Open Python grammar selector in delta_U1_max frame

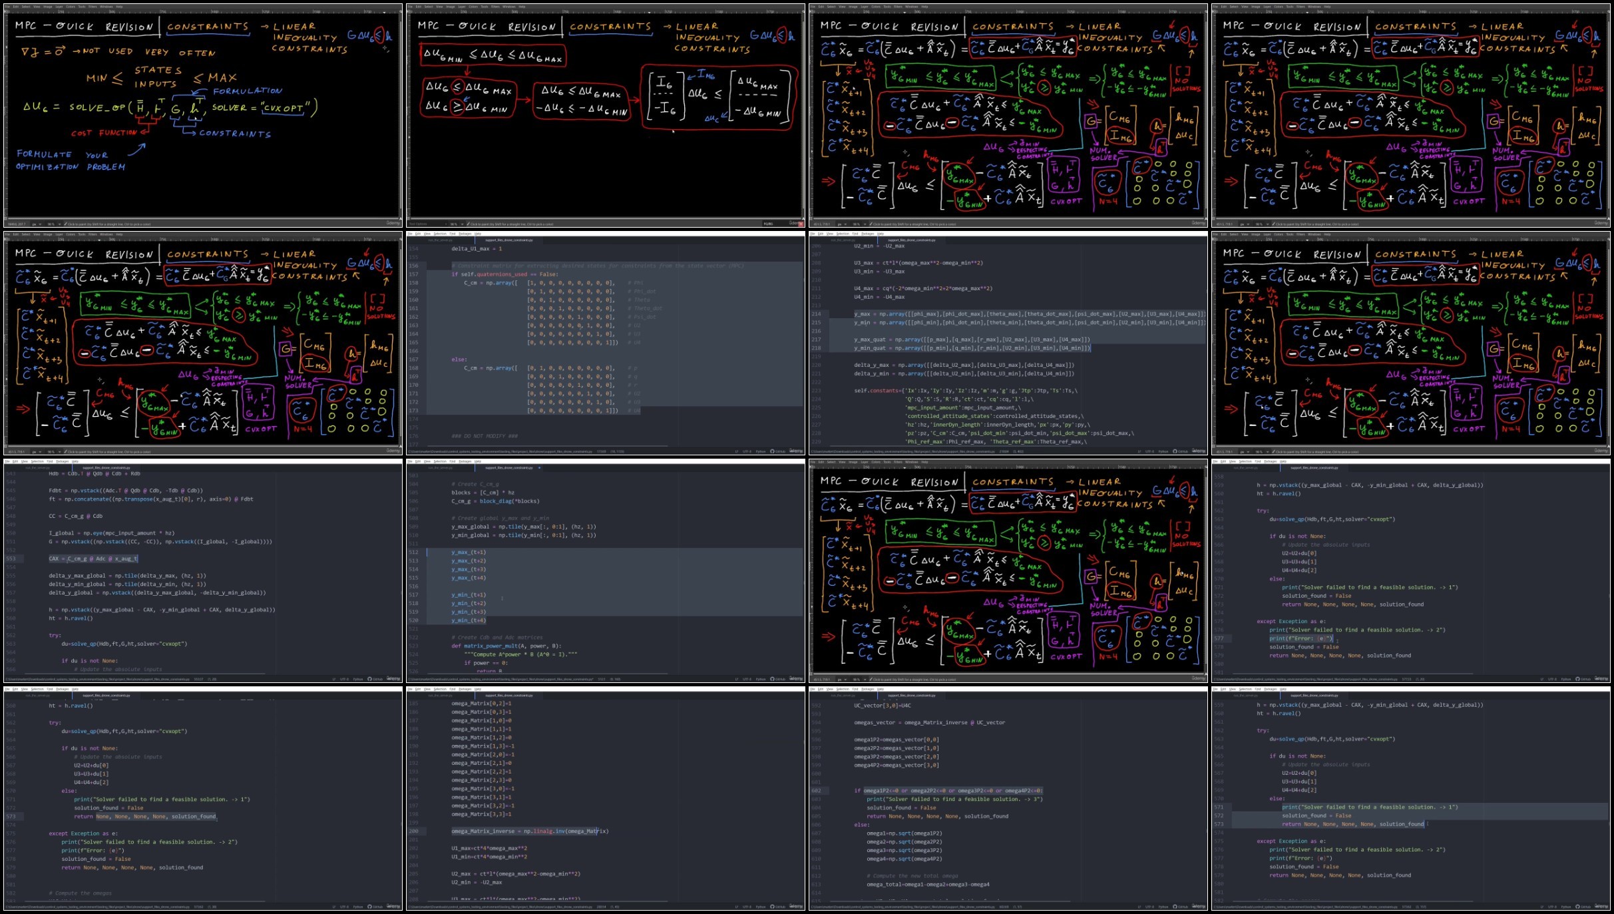click(761, 451)
